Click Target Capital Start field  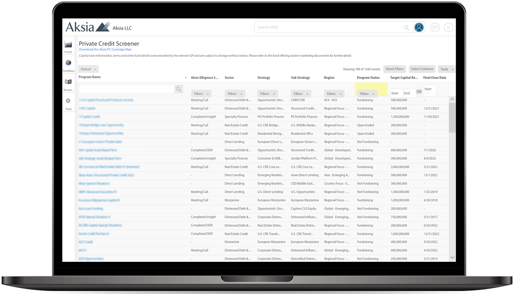(x=397, y=93)
